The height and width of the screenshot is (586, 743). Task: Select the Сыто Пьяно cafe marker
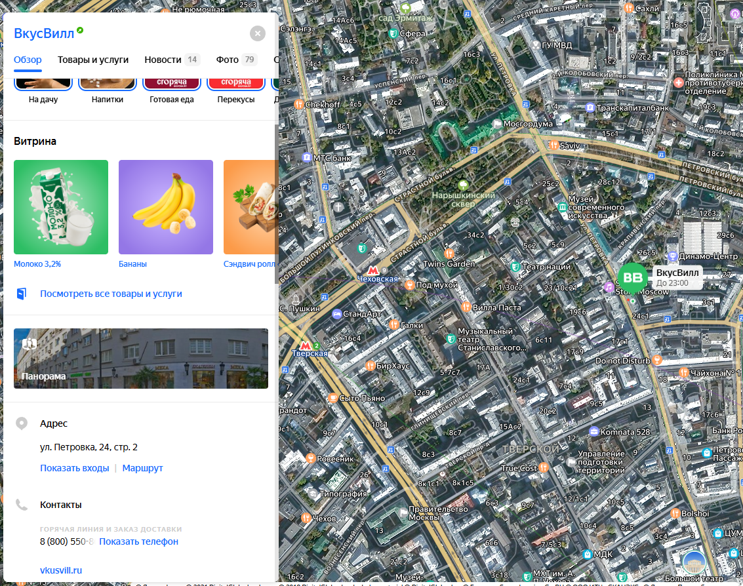333,398
